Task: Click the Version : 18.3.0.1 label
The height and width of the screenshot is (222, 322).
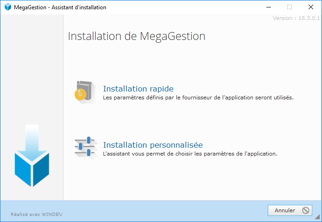Action: tap(296, 18)
